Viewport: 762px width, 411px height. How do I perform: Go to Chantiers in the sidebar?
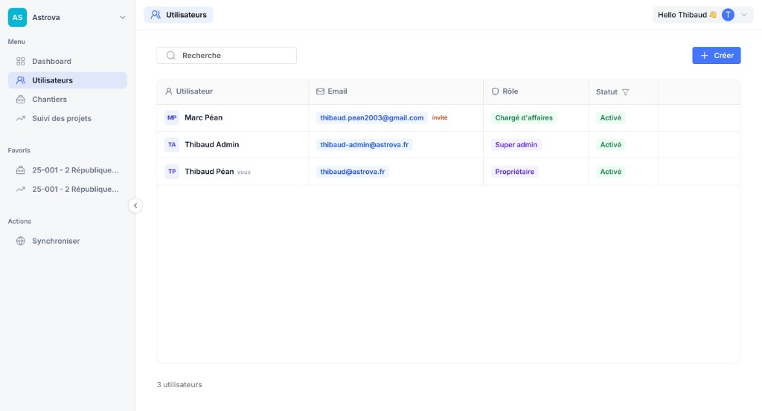pos(67,99)
